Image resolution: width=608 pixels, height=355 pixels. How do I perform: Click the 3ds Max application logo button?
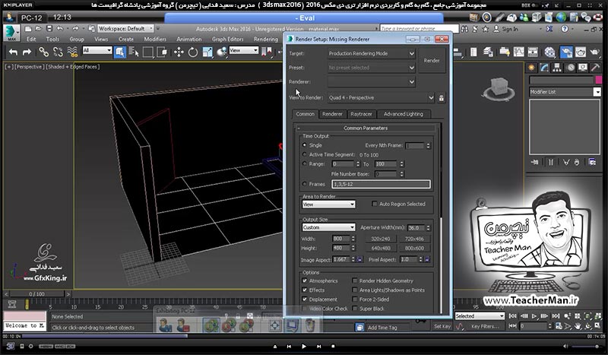[x=11, y=33]
